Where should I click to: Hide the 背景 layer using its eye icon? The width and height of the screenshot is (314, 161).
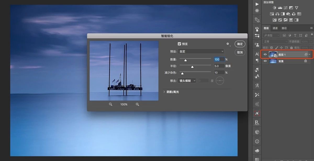pos(265,61)
